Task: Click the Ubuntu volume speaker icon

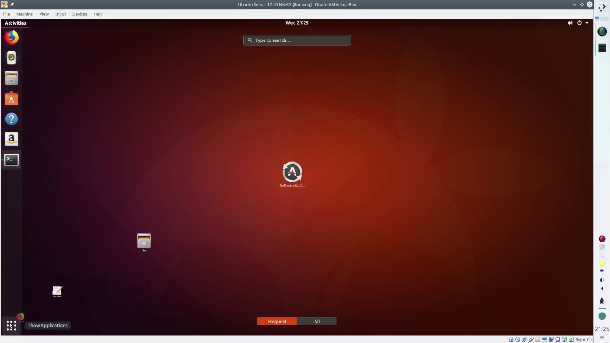Action: [x=570, y=23]
